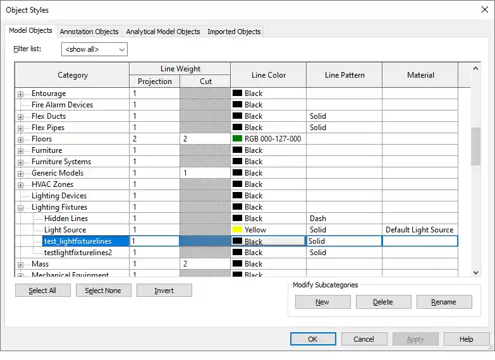The height and width of the screenshot is (360, 495).
Task: Collapse the Lighting Fixtures category
Action: point(20,207)
